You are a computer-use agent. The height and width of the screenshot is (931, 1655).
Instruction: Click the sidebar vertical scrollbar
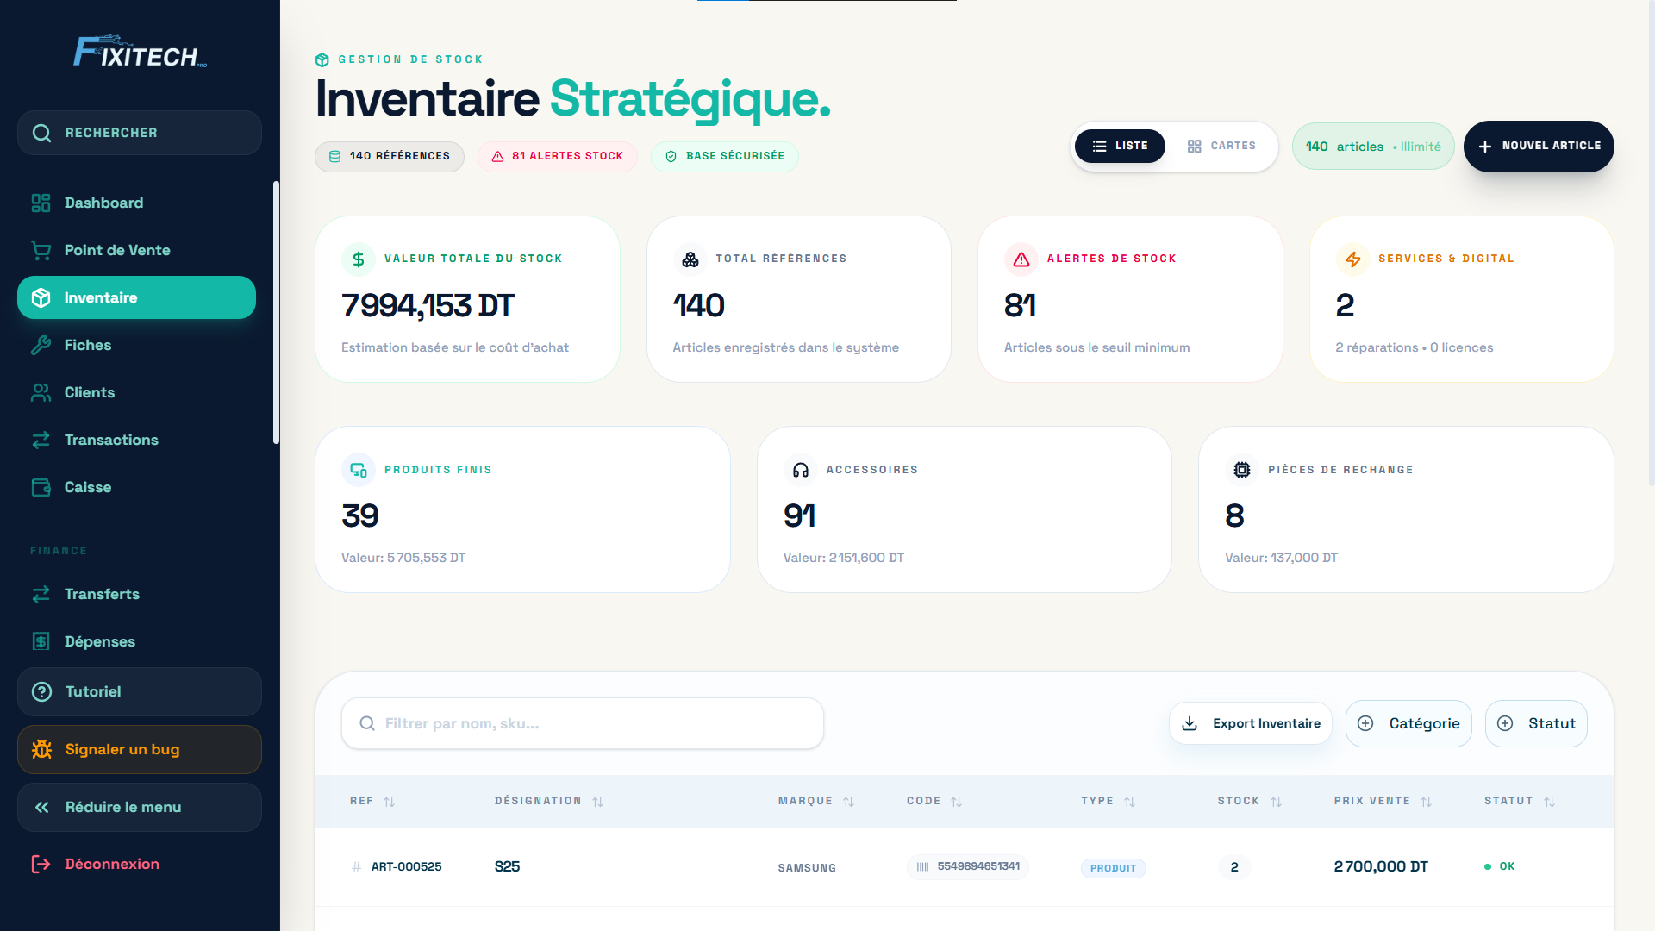(x=276, y=310)
